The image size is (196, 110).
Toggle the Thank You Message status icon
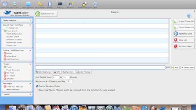point(5,86)
